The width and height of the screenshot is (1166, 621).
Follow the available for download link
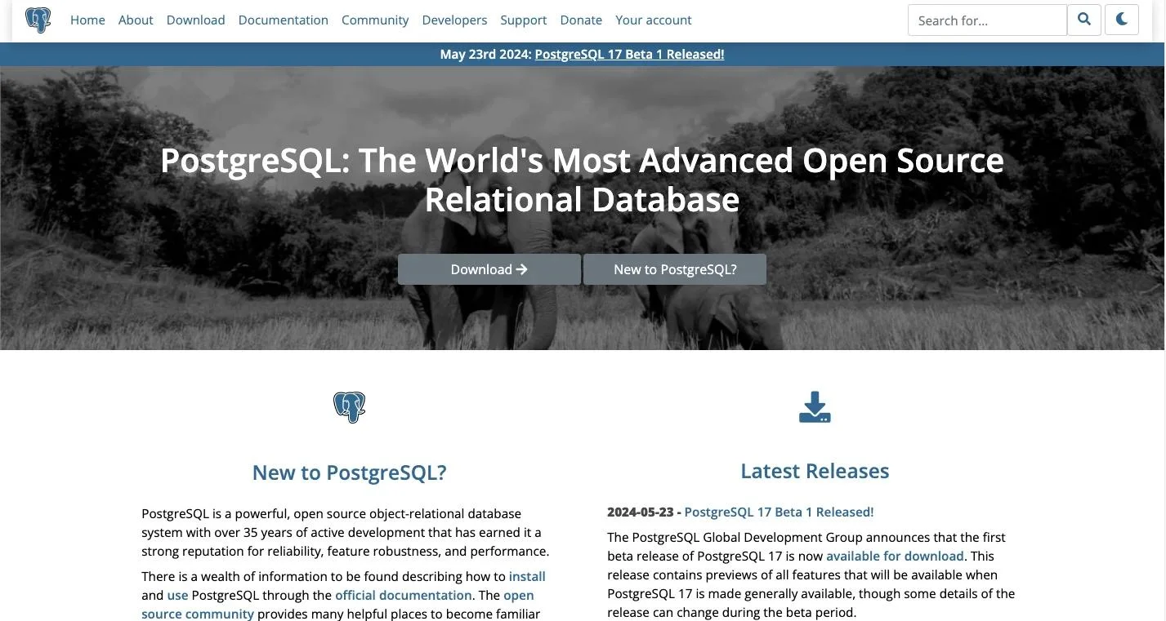[x=895, y=556]
